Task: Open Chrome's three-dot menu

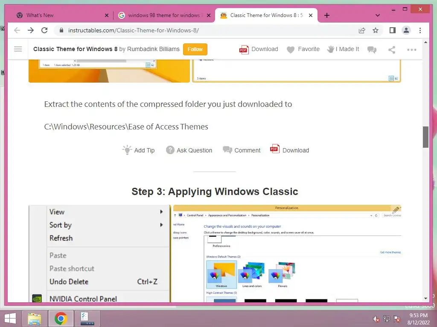Action: click(x=420, y=30)
